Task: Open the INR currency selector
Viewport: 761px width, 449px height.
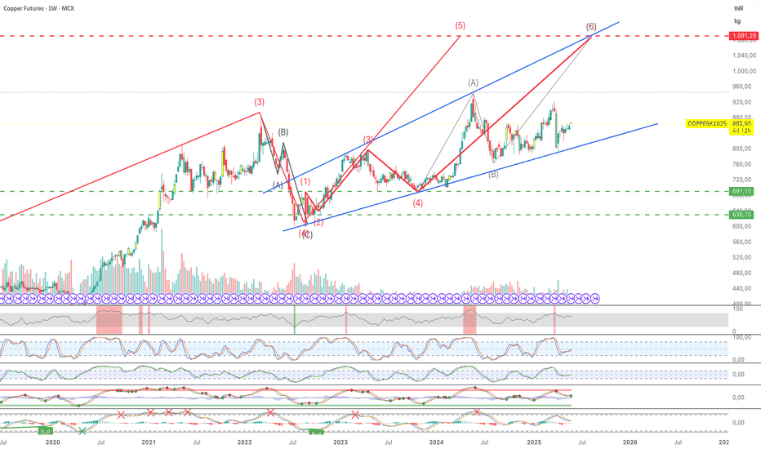Action: (739, 9)
